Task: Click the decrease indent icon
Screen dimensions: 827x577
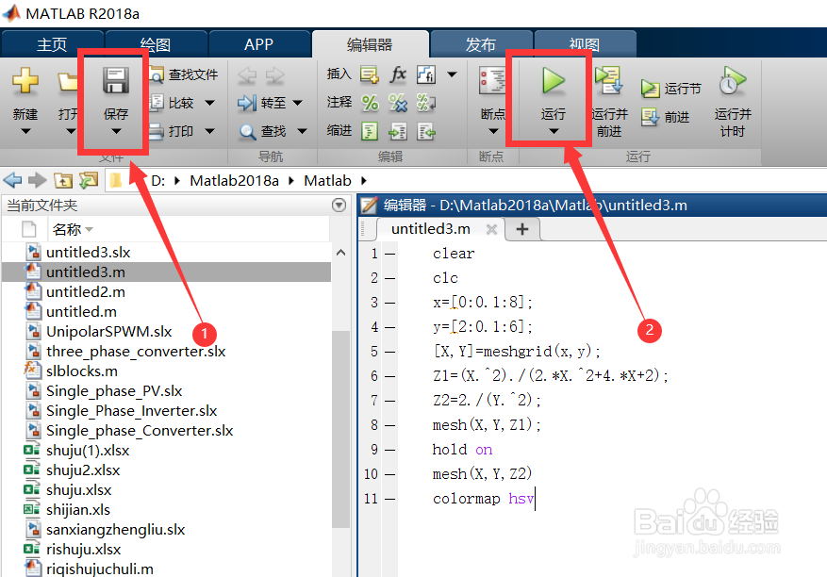Action: tap(425, 131)
